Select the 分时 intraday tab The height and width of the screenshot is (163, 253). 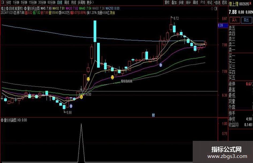[x=8, y=2]
